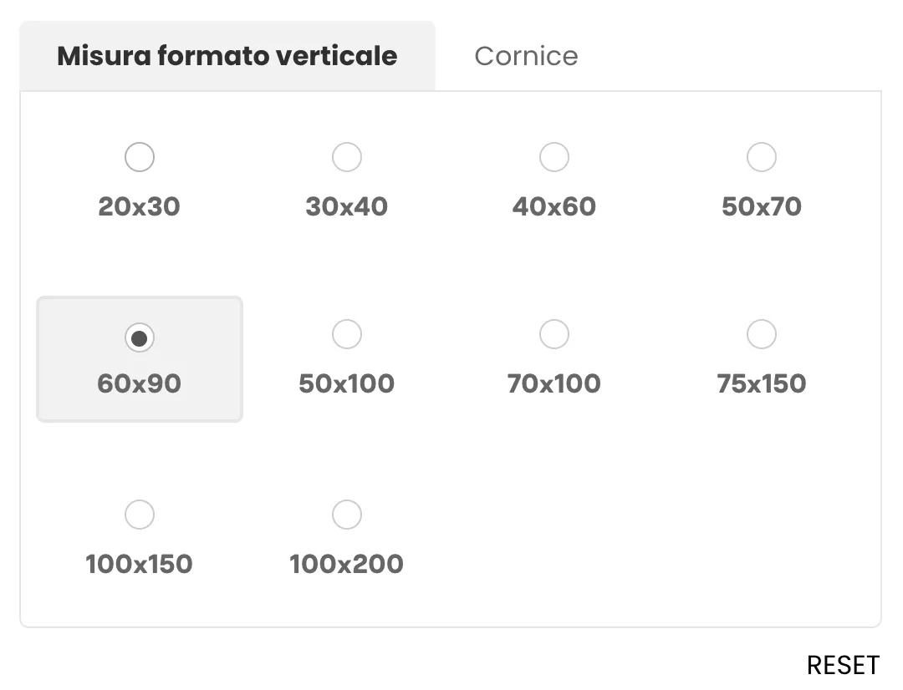Switch to the Cornice tab
Screen dimensions: 903x690
(526, 56)
